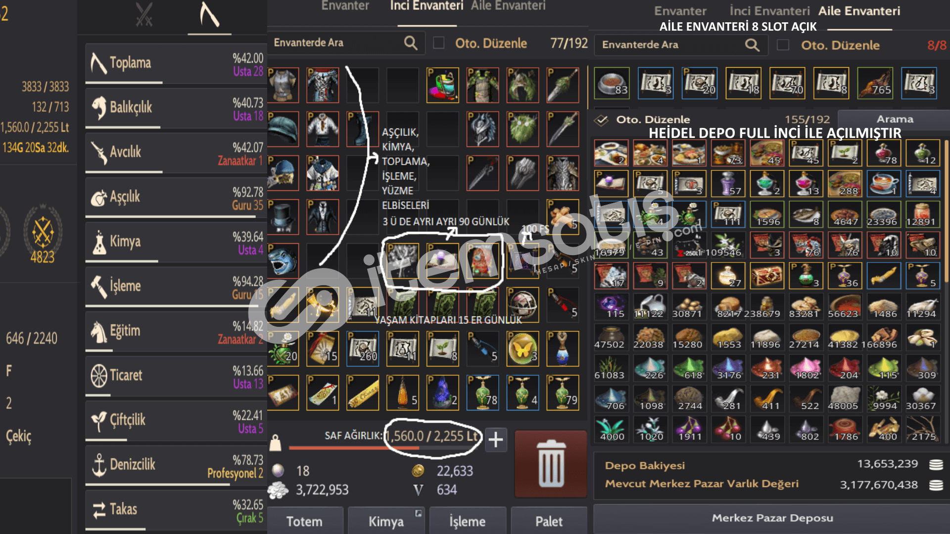Image resolution: width=950 pixels, height=534 pixels.
Task: Click the search magnifier in family inventory
Action: pyautogui.click(x=752, y=45)
